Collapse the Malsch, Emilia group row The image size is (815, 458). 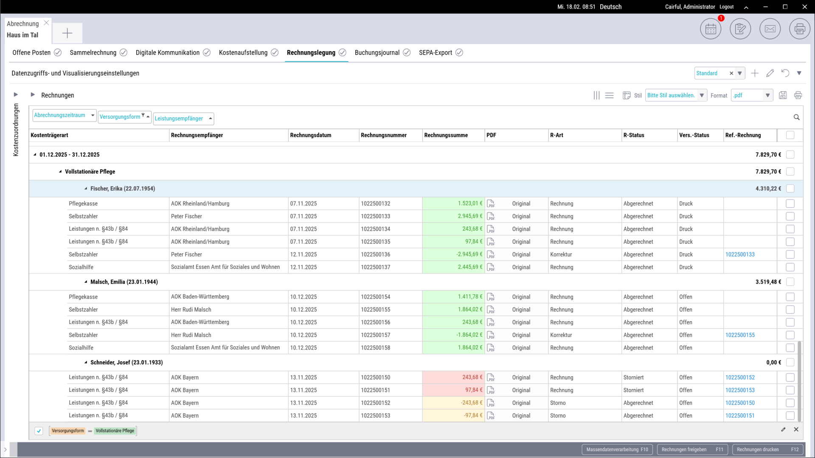click(x=86, y=282)
